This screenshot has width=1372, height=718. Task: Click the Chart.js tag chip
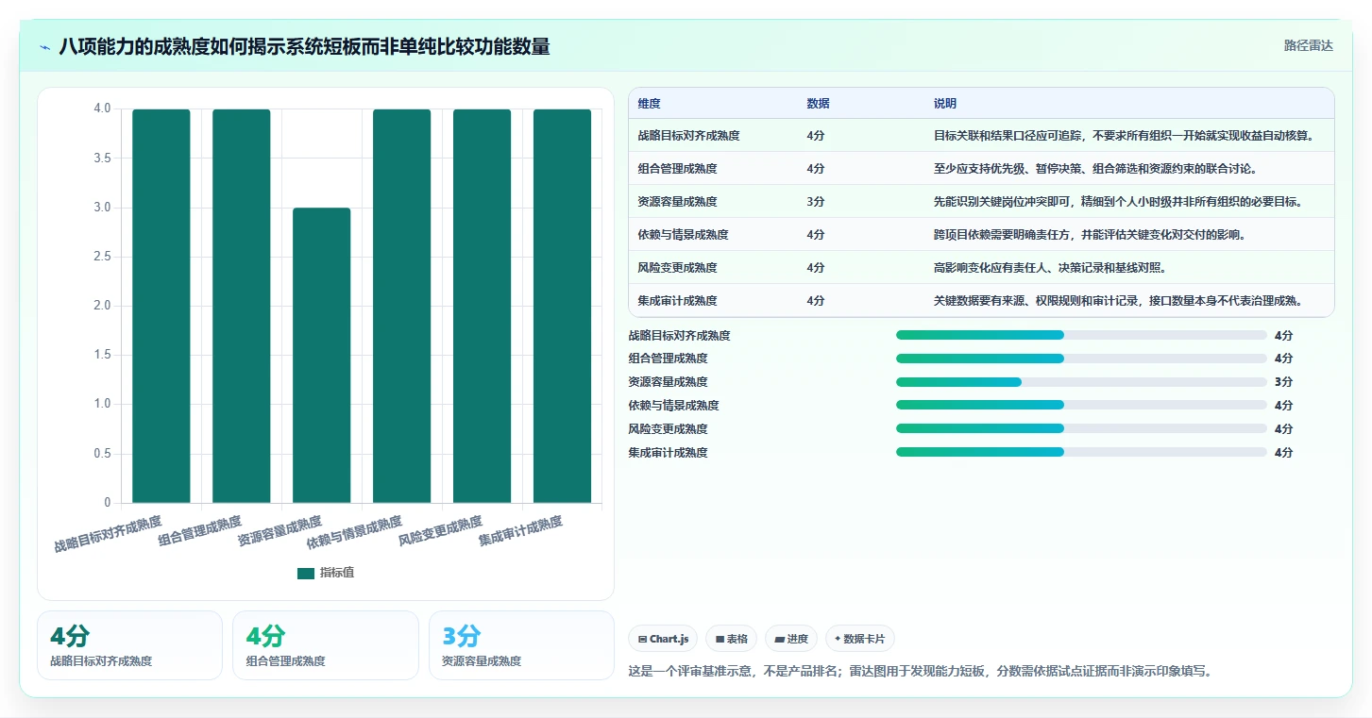[663, 639]
